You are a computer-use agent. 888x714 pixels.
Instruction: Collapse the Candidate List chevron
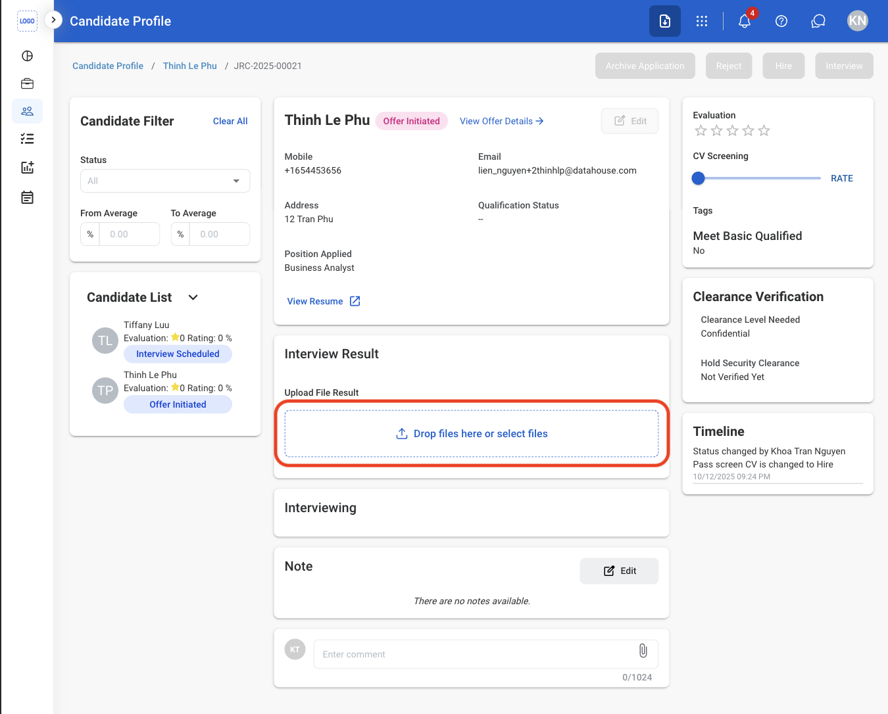[x=193, y=297]
